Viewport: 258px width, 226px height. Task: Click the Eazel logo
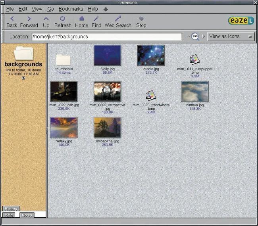[241, 21]
